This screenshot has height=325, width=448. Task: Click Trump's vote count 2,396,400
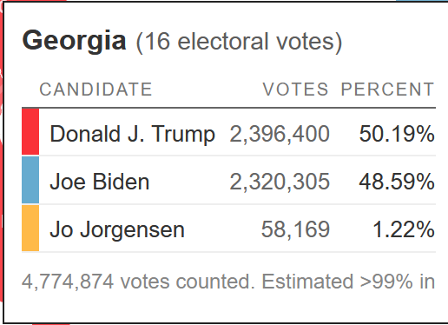[280, 134]
